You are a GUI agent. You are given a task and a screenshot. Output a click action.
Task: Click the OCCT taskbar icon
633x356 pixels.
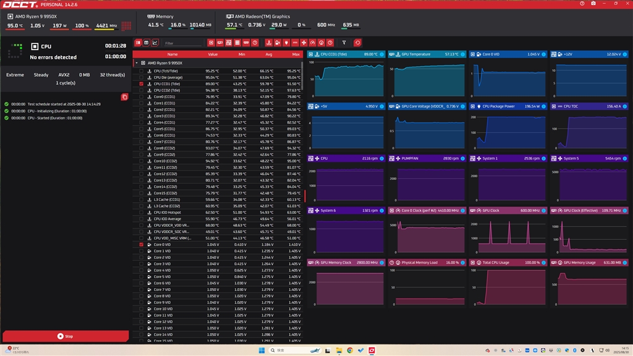(x=372, y=350)
